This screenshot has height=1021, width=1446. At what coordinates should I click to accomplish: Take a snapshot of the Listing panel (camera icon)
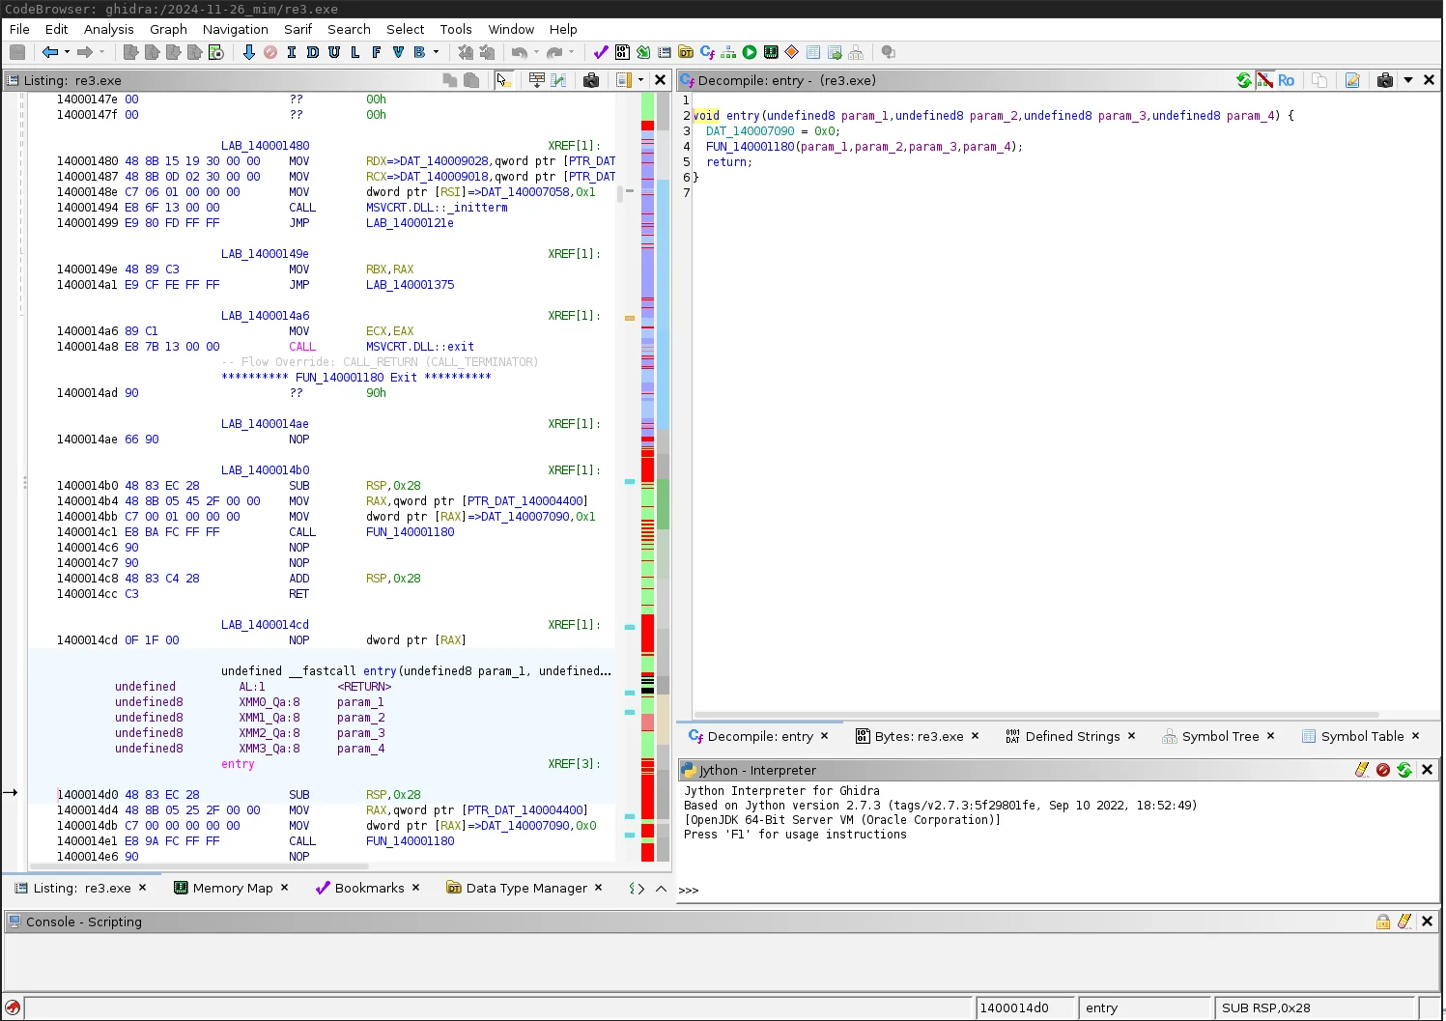[x=592, y=80]
